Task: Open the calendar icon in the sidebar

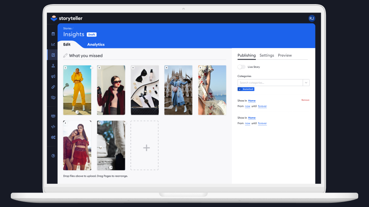Action: (x=53, y=34)
